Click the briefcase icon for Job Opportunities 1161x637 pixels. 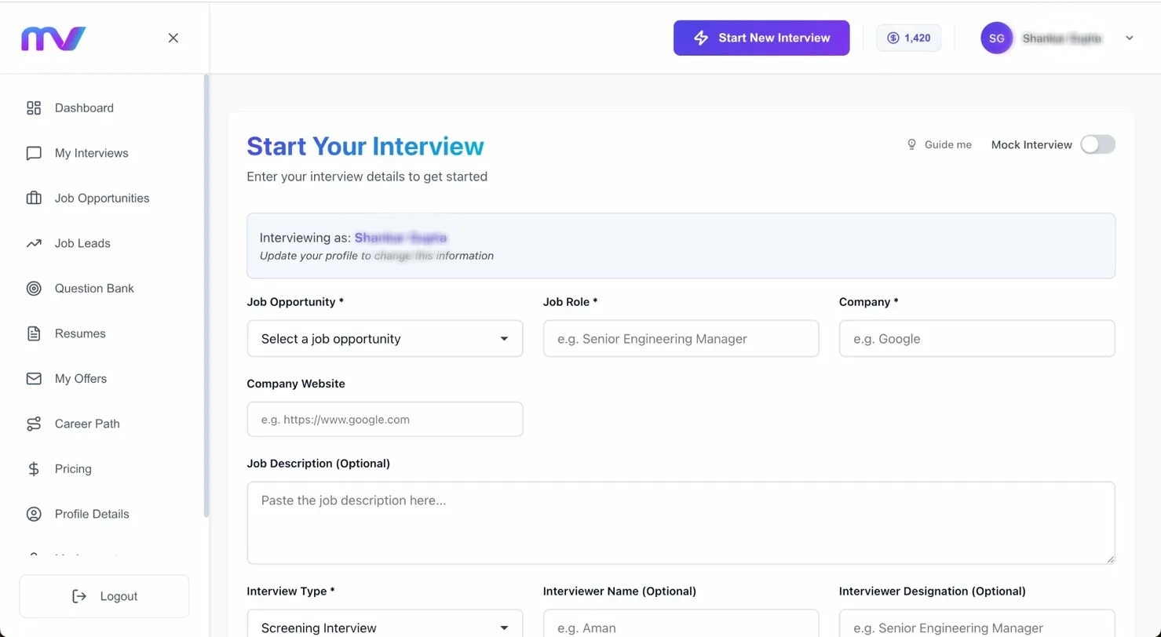pos(34,198)
